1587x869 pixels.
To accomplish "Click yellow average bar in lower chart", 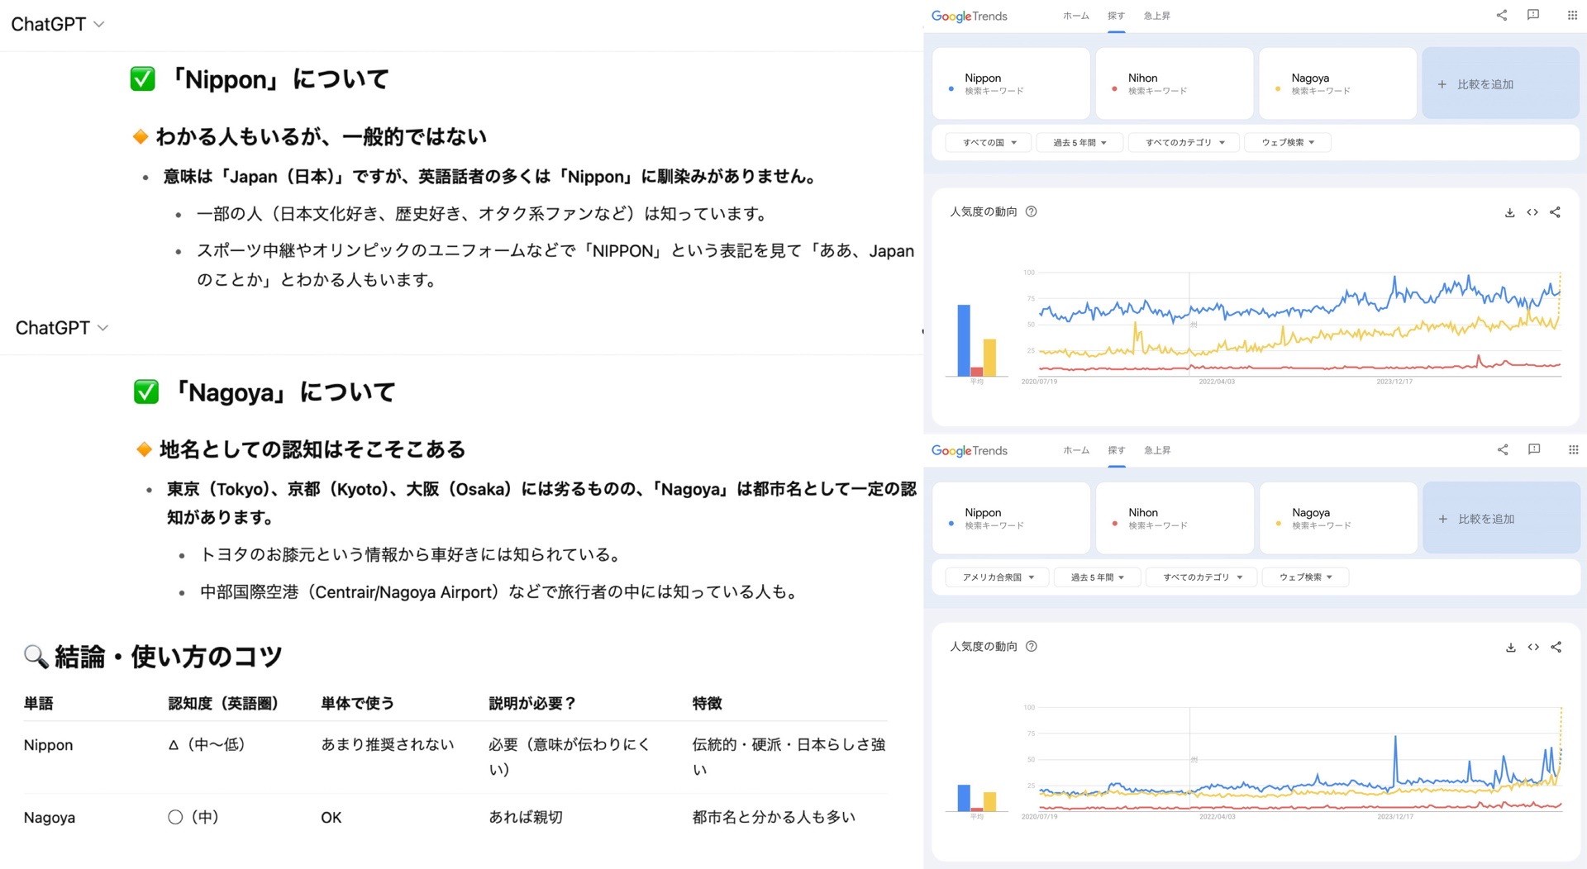I will 989,801.
